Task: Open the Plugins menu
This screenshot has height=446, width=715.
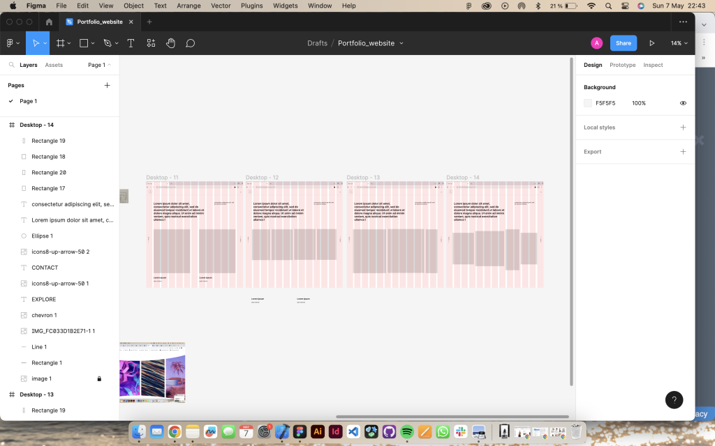Action: pos(251,6)
